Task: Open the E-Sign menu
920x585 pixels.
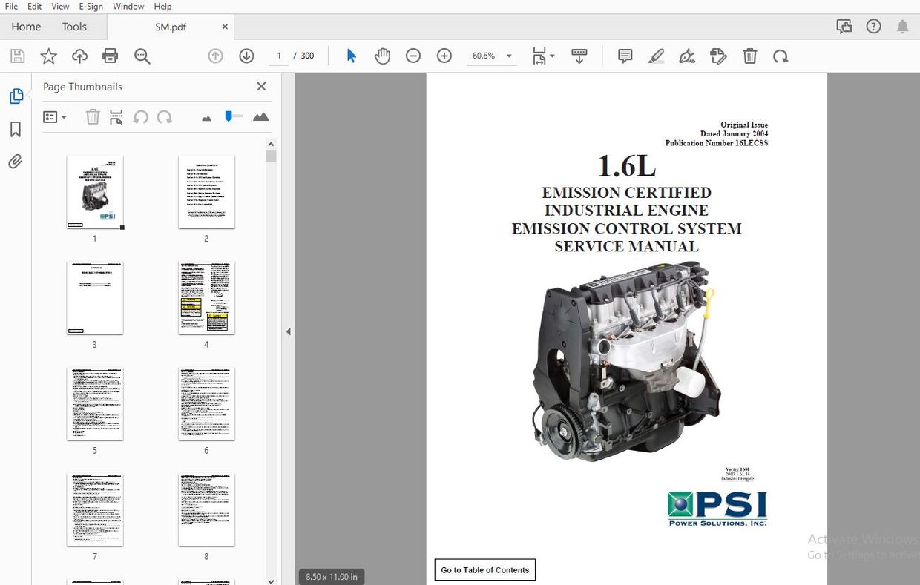Action: pos(91,6)
